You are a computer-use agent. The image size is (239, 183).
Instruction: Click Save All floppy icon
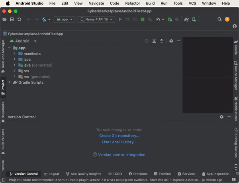[x=12, y=19]
